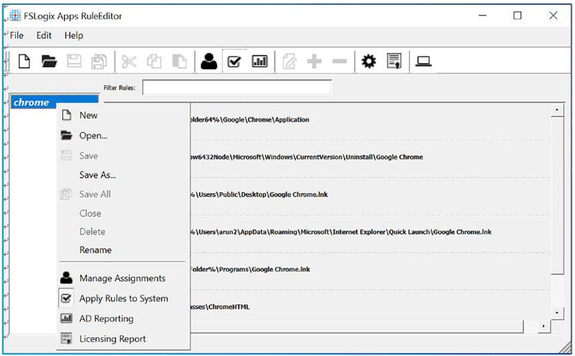The image size is (575, 356).
Task: Select rule row ending ChromeHTML
Action: (x=370, y=307)
